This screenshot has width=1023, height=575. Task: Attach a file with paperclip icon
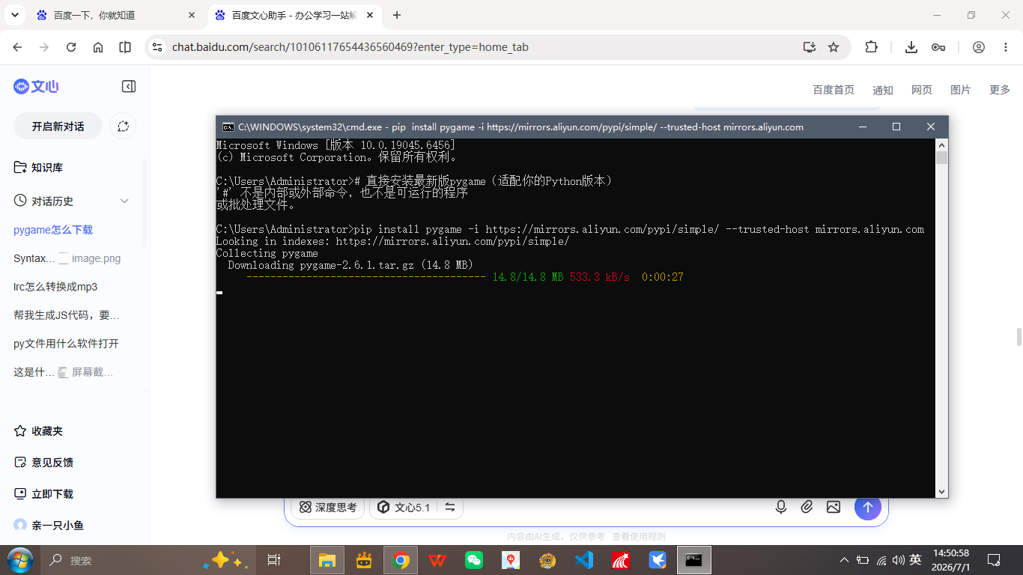pos(807,507)
